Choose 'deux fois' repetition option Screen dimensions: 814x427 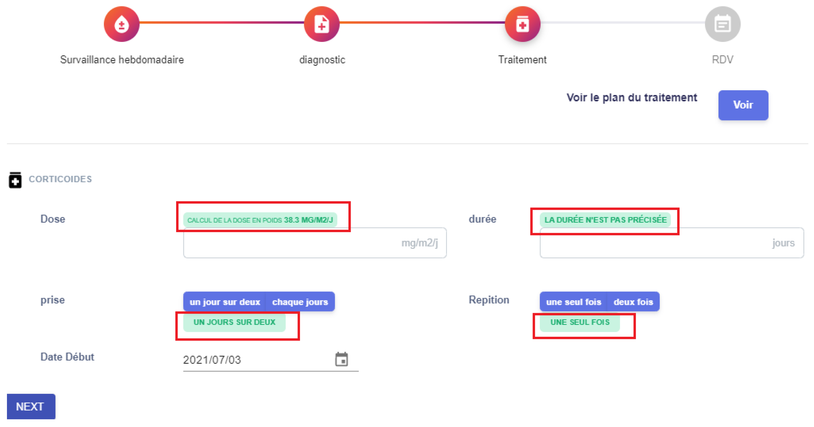click(x=633, y=302)
